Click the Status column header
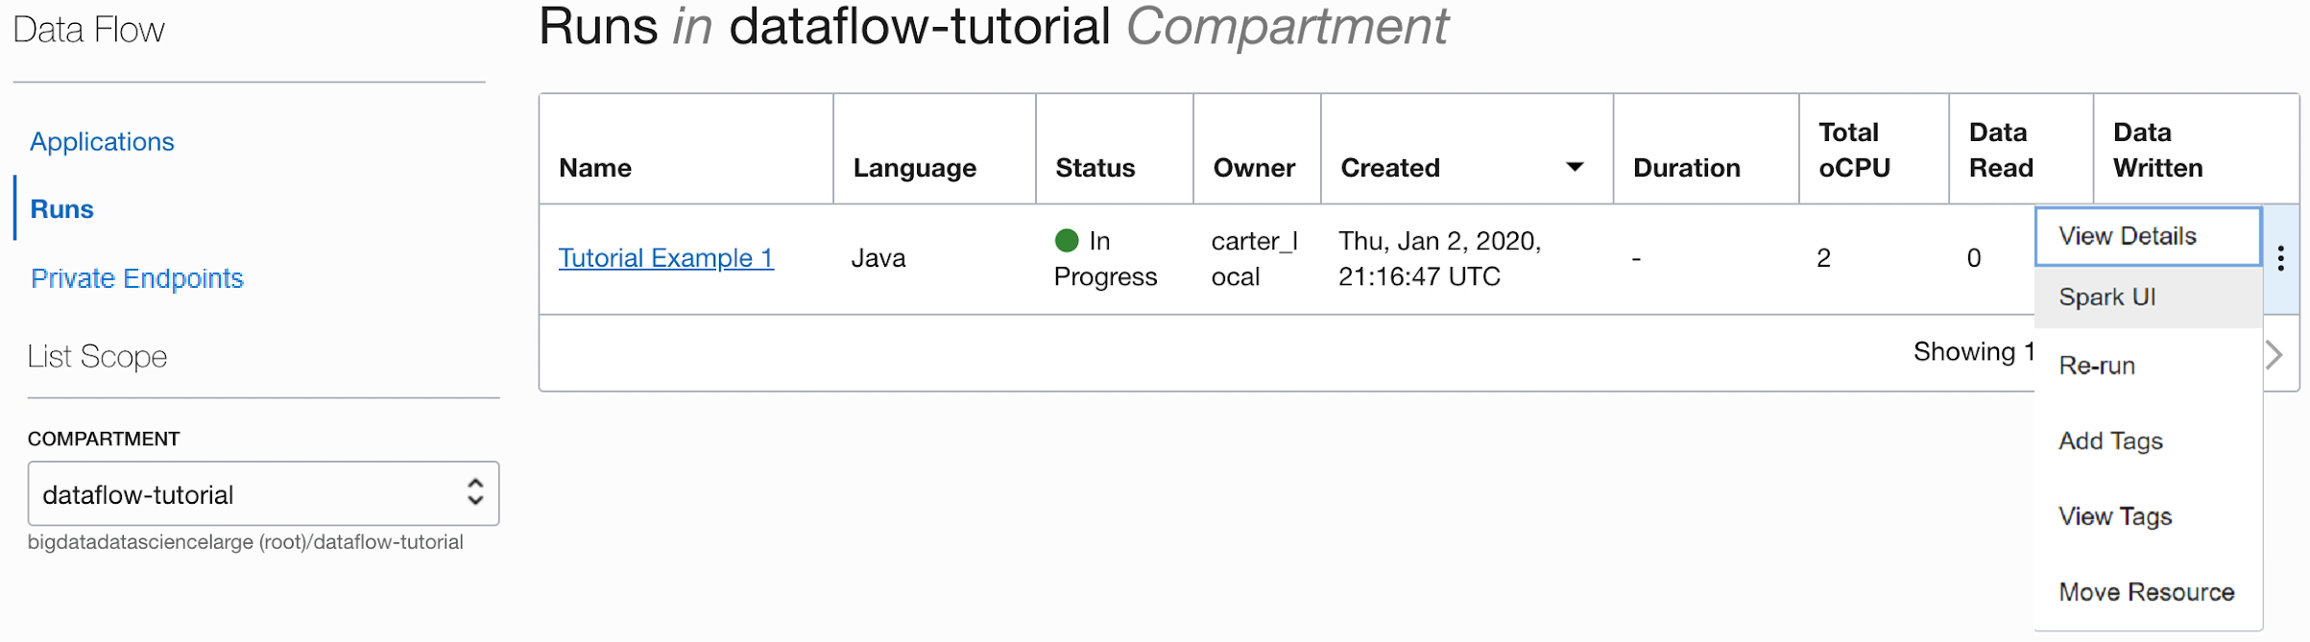This screenshot has width=2310, height=642. [1095, 168]
